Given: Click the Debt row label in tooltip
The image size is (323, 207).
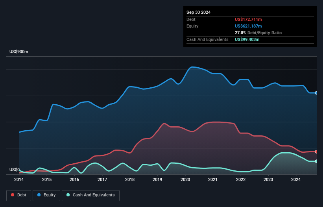Looking at the screenshot, I should point(191,19).
